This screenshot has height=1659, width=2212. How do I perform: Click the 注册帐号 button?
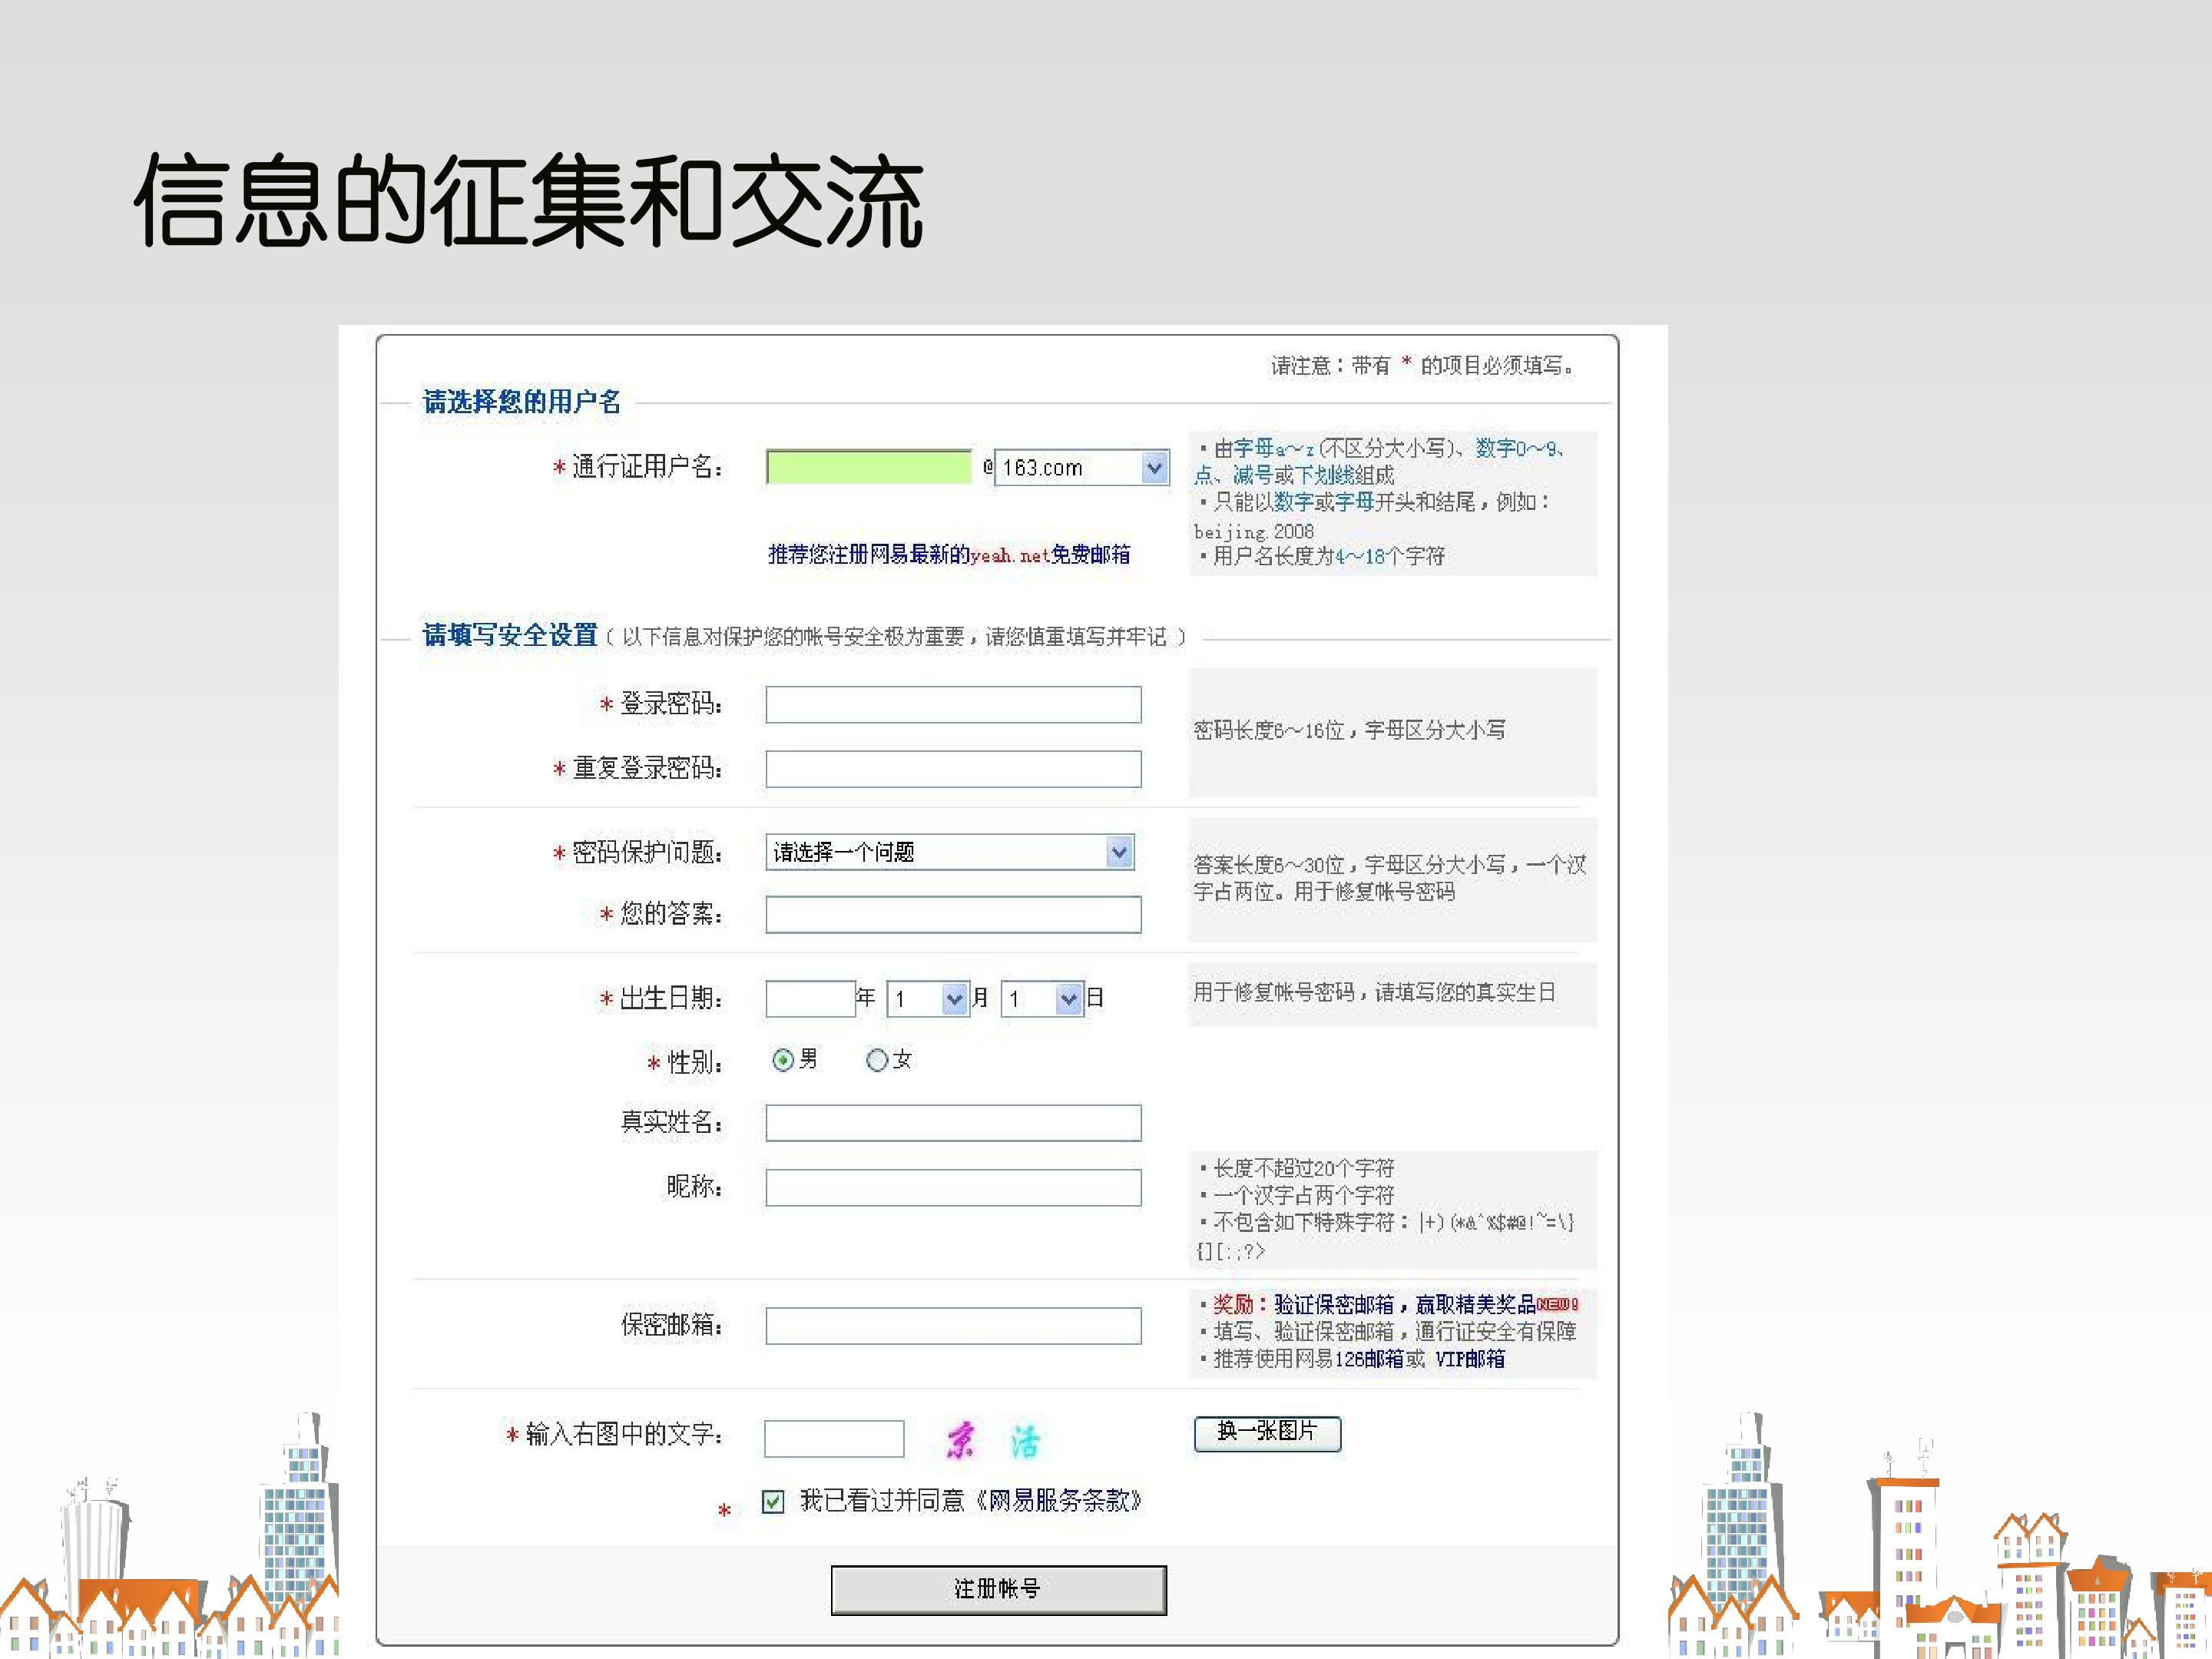(x=998, y=1589)
